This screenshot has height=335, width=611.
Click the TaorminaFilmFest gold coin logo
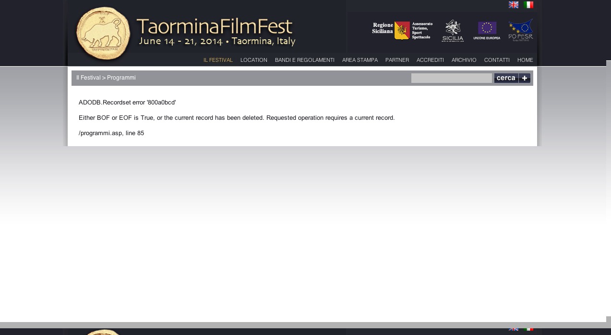(103, 33)
